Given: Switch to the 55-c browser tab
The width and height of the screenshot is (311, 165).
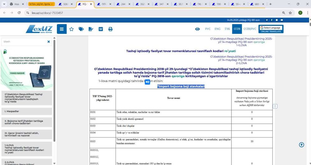Looking at the screenshot, I should pyautogui.click(x=238, y=4).
